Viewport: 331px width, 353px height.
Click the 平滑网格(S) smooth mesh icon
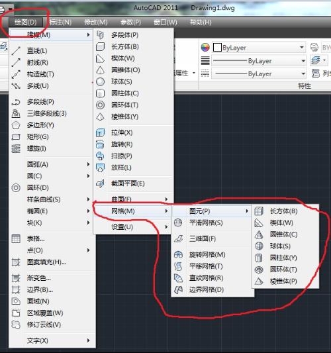(x=178, y=223)
